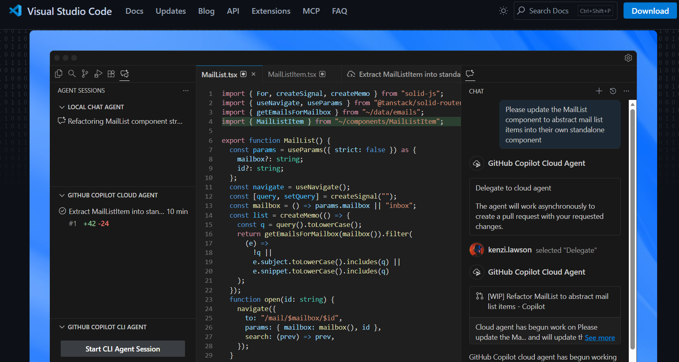Click the chat scrollbar up arrow

(x=632, y=105)
